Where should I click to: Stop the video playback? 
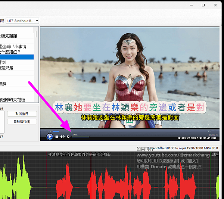click(57, 137)
